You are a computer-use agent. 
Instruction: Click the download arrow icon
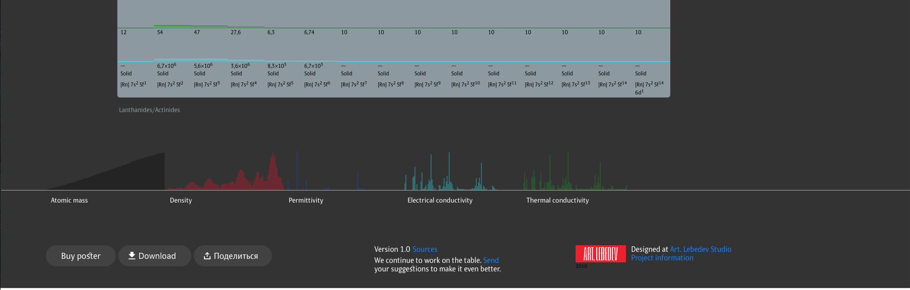coord(132,256)
